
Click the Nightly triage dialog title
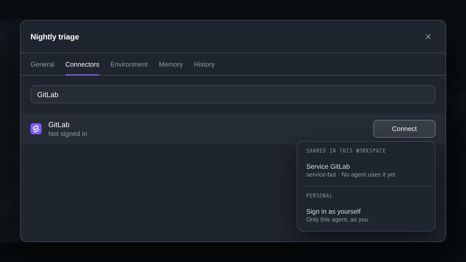coord(55,37)
